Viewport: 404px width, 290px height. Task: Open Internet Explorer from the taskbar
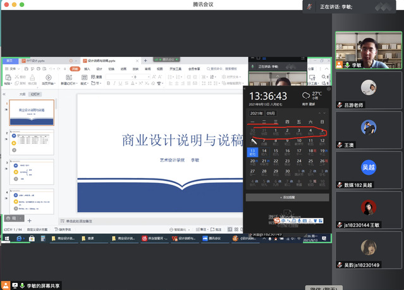coord(19,239)
